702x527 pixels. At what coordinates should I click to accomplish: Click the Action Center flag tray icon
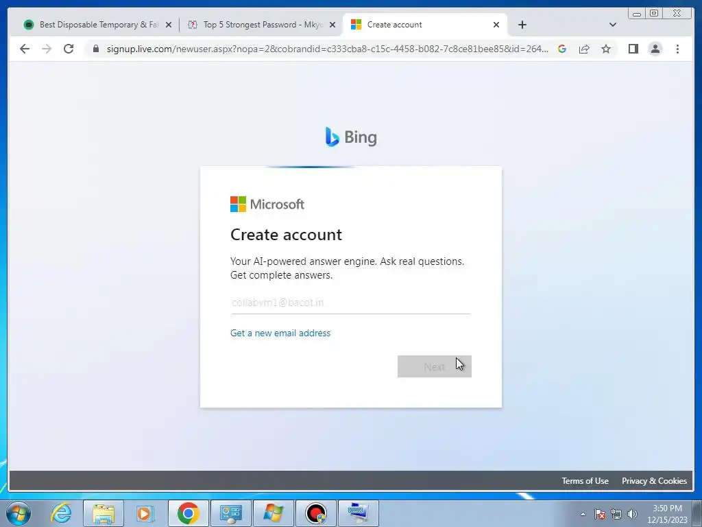click(x=600, y=514)
